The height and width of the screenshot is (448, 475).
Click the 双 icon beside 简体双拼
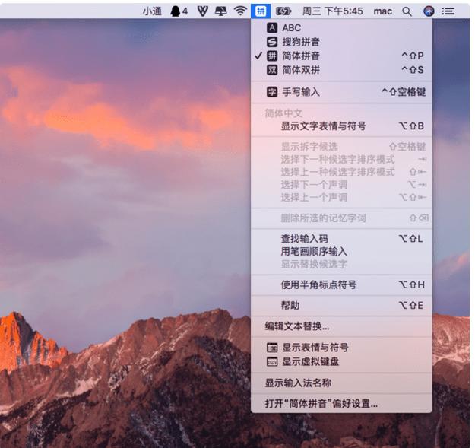(272, 70)
